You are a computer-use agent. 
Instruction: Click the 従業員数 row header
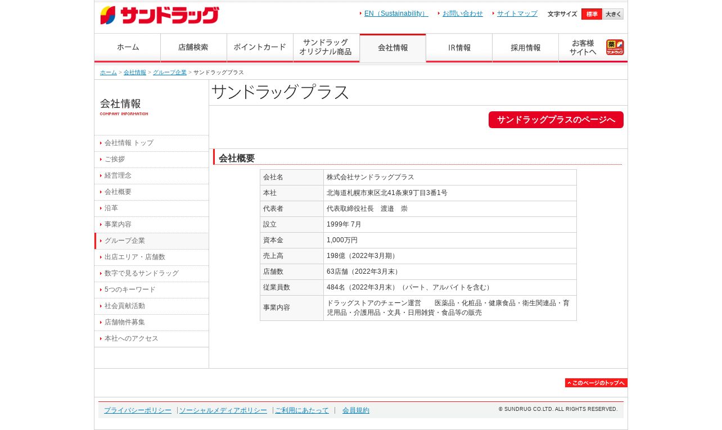coord(292,288)
